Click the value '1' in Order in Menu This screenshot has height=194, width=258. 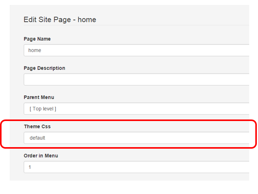(x=30, y=167)
